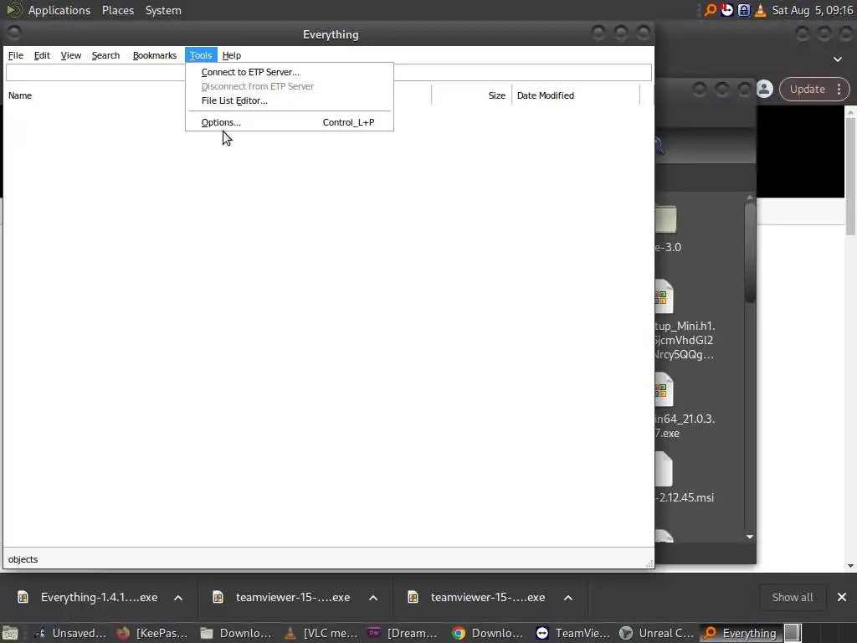Open the Applications menu in top panel
The height and width of the screenshot is (643, 857).
point(59,10)
